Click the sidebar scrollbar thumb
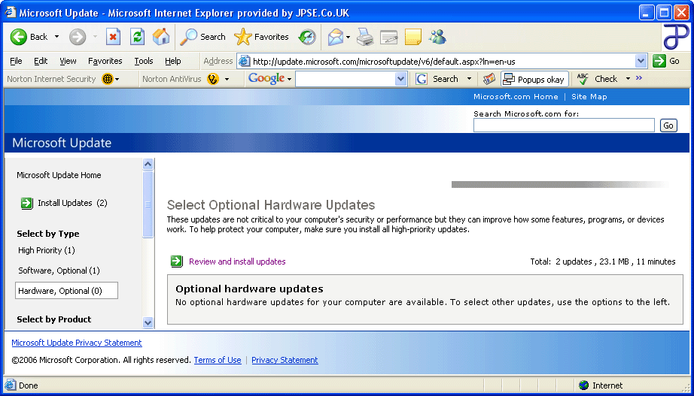Image resolution: width=694 pixels, height=396 pixels. pos(148,204)
